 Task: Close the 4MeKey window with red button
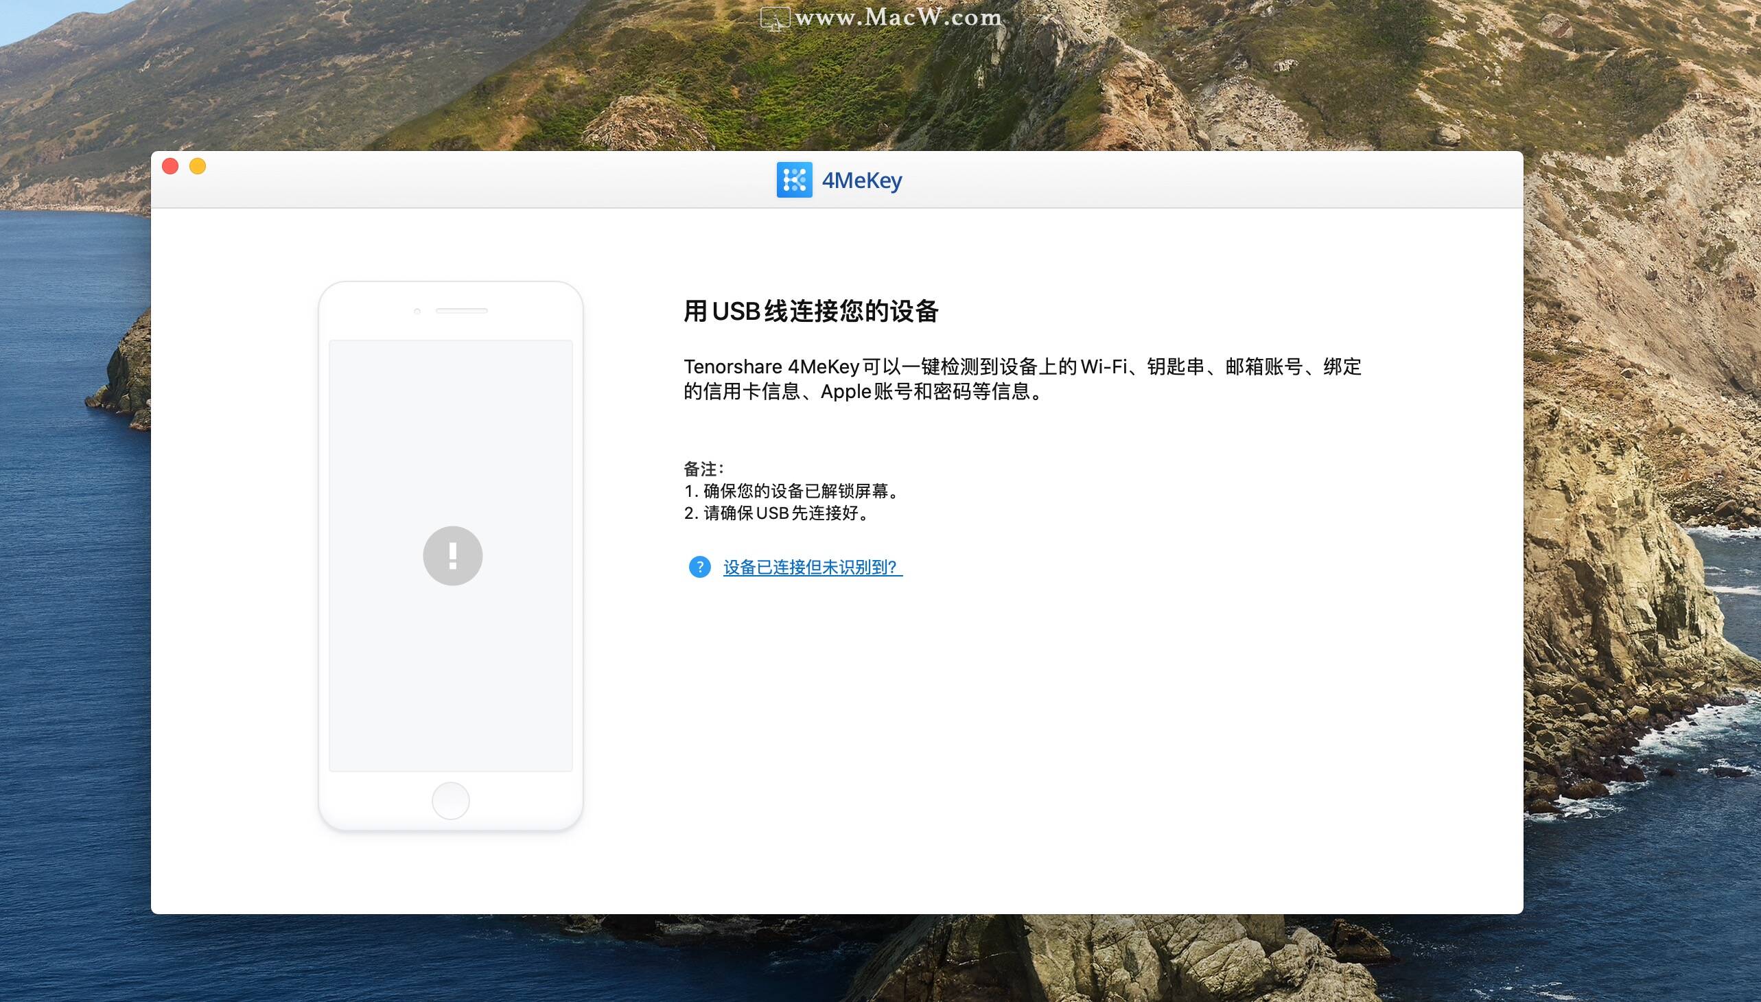click(170, 166)
